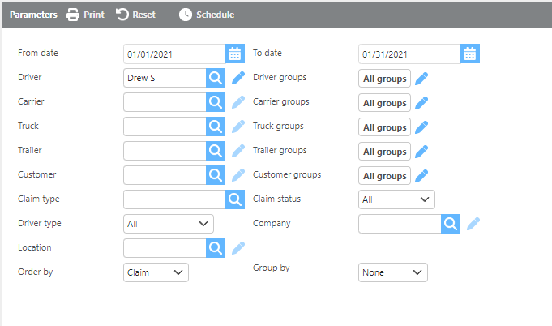
Task: Click the Truck groups All groups button
Action: point(384,127)
